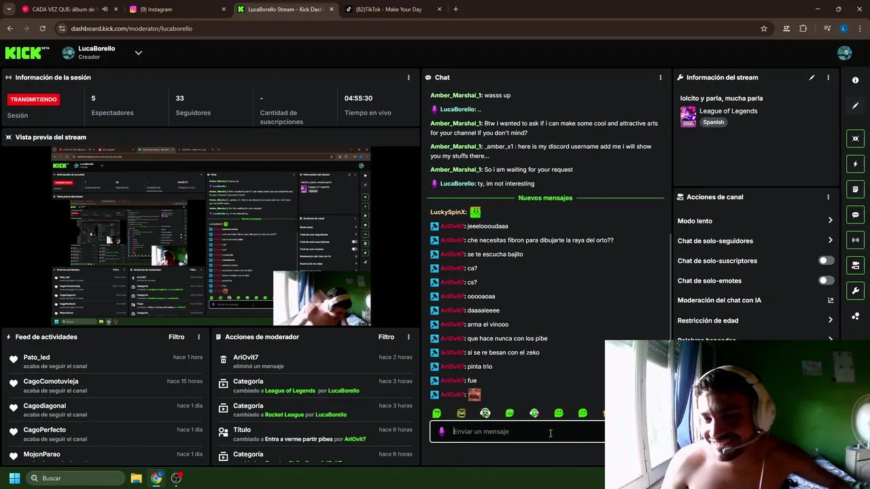The image size is (870, 489).
Task: Open Rocket League link in moderator actions
Action: [x=284, y=414]
